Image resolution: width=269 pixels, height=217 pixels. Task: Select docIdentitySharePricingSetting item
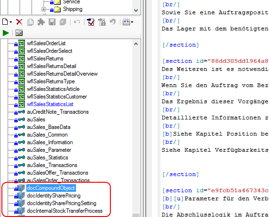tap(62, 203)
